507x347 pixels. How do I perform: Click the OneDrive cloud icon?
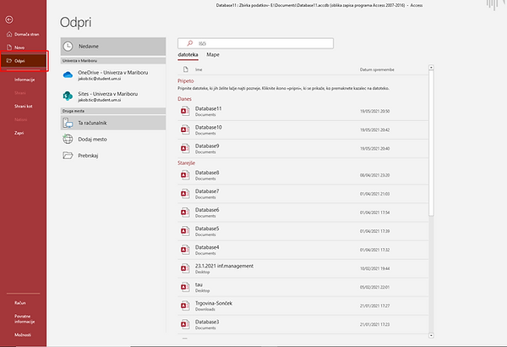pyautogui.click(x=68, y=75)
